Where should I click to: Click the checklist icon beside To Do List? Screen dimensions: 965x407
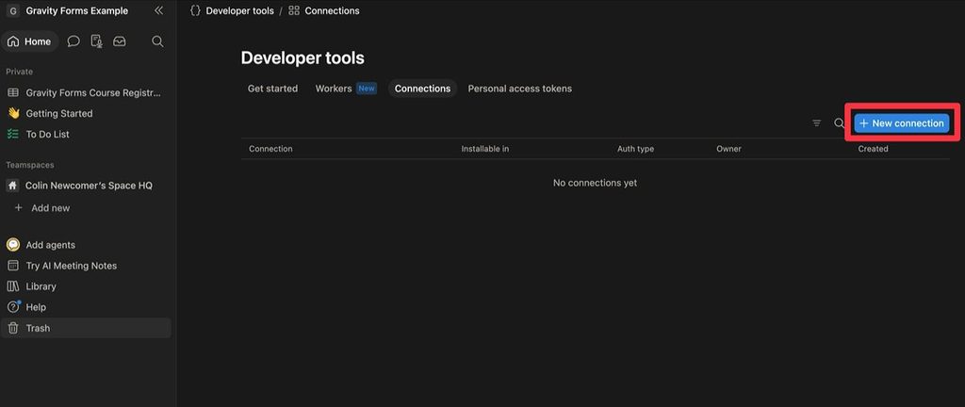click(13, 134)
